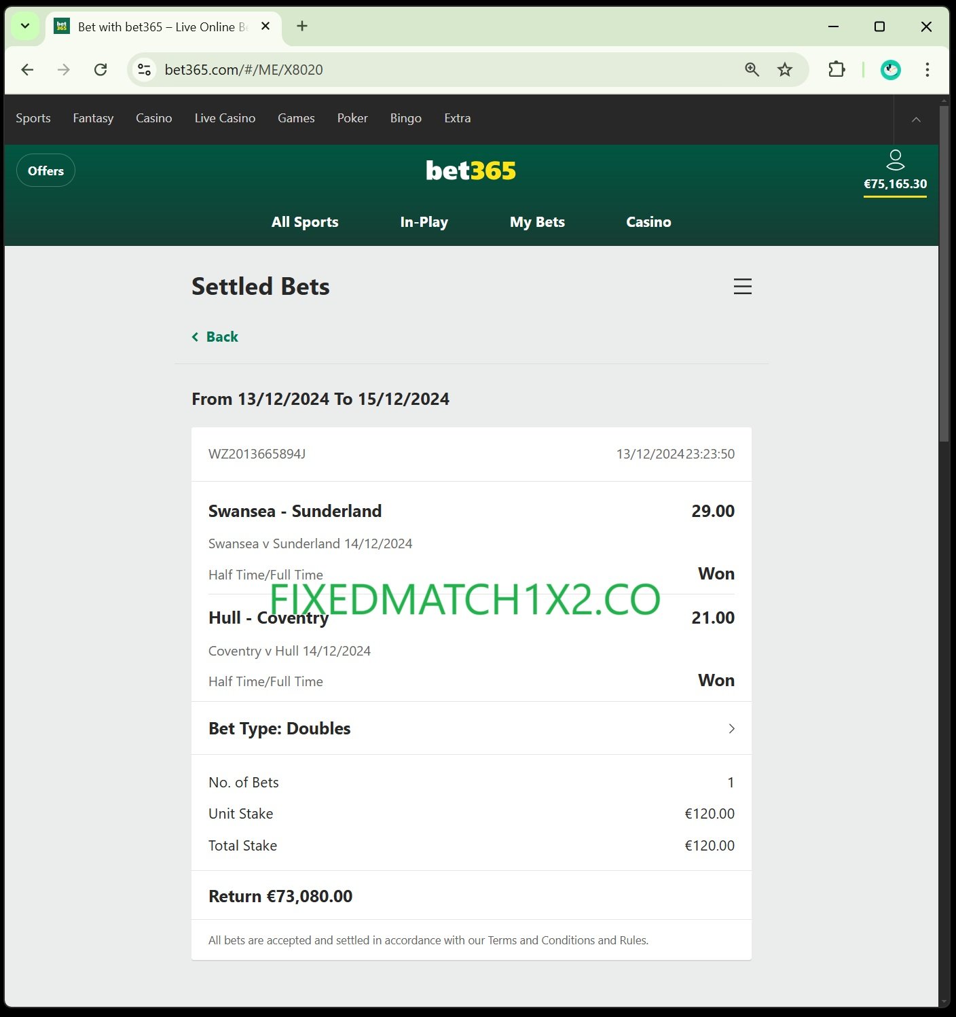Maximize the browser window

[x=879, y=26]
